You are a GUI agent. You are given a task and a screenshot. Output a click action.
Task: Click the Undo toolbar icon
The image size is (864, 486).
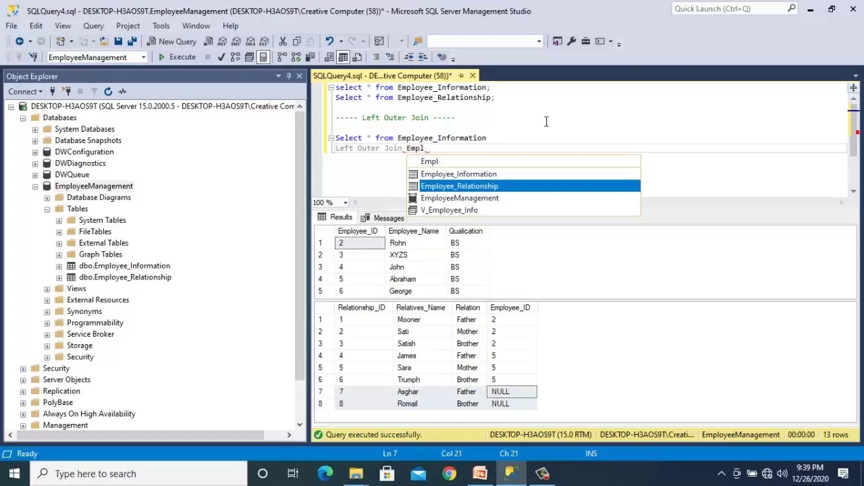pos(329,41)
